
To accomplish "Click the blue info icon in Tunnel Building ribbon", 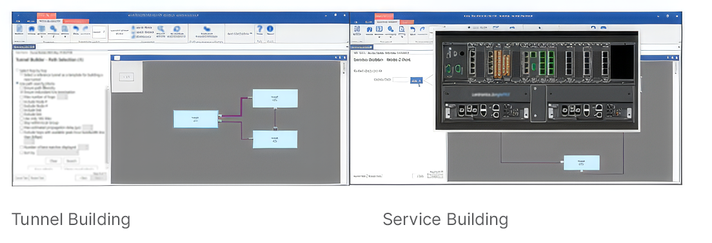I will pyautogui.click(x=270, y=30).
